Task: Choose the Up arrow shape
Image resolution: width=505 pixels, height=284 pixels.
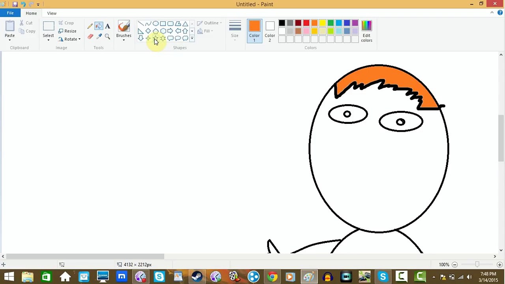Action: pos(185,31)
